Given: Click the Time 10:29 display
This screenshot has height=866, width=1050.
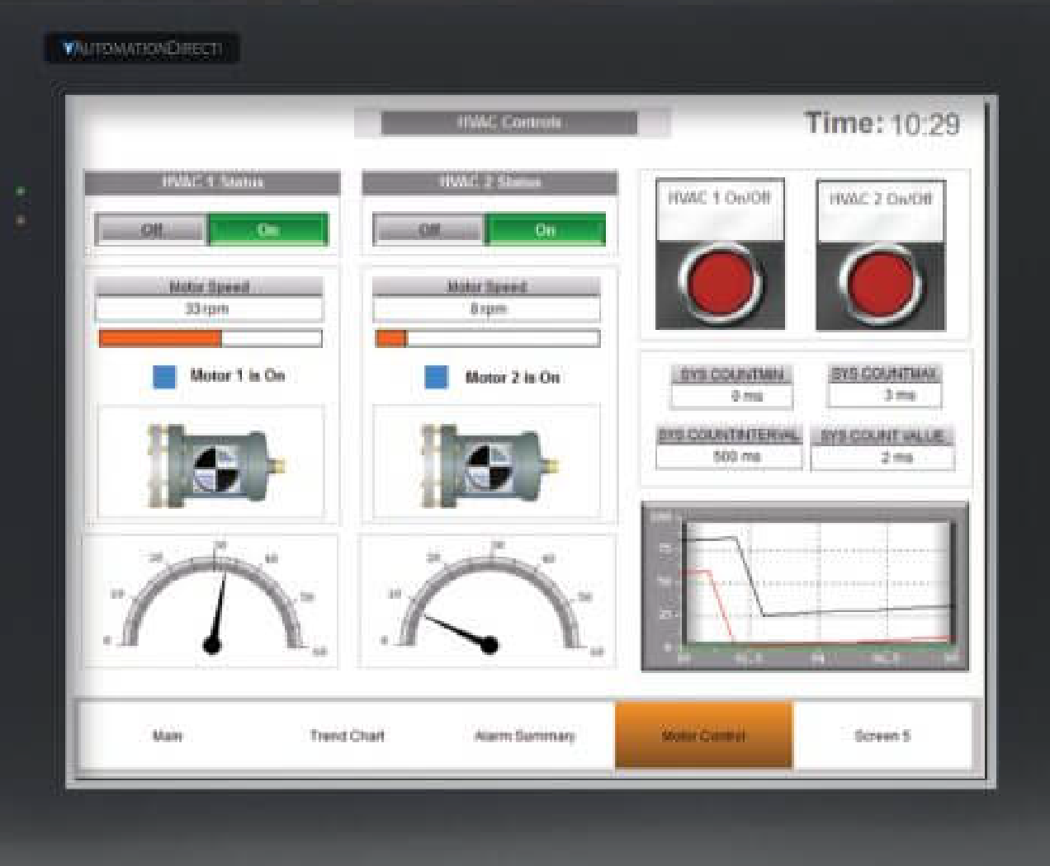Looking at the screenshot, I should 882,124.
